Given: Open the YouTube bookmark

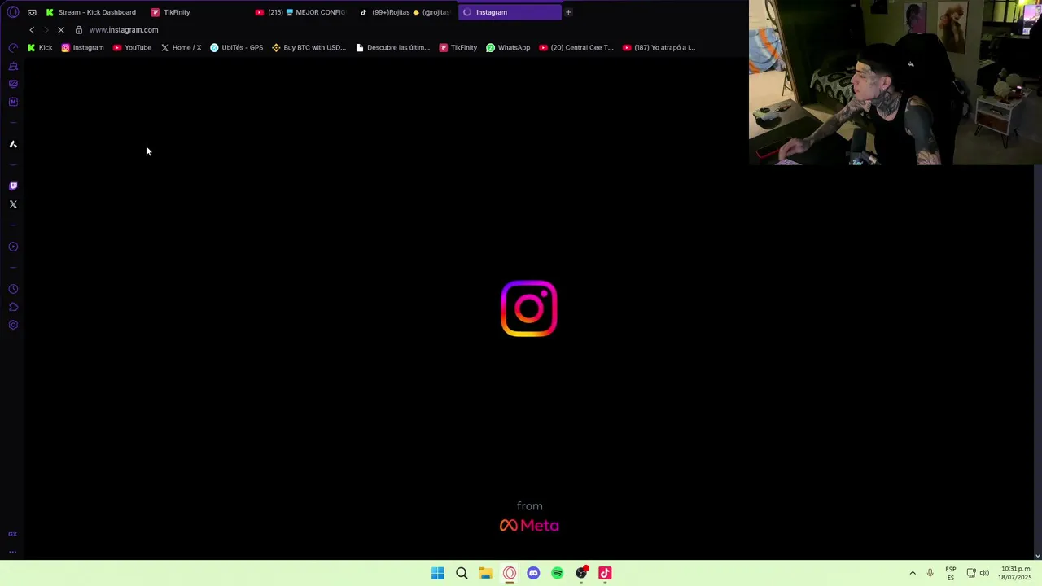Looking at the screenshot, I should [132, 47].
